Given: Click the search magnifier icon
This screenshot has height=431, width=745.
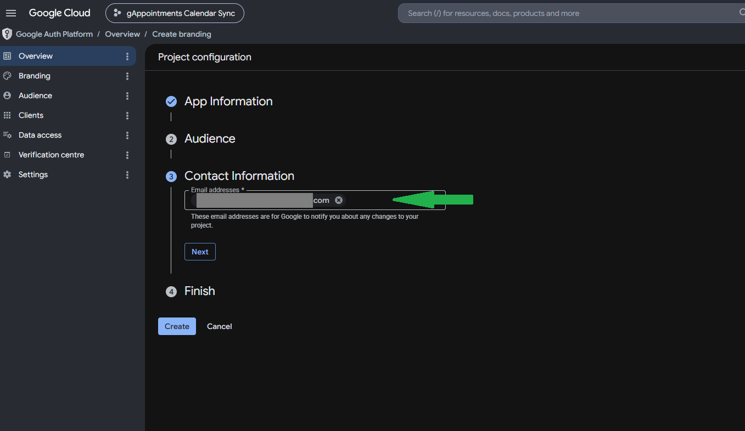Looking at the screenshot, I should click(741, 13).
